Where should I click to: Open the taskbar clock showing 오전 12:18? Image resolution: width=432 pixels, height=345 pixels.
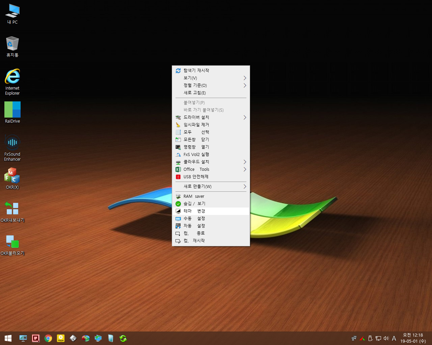coord(413,338)
